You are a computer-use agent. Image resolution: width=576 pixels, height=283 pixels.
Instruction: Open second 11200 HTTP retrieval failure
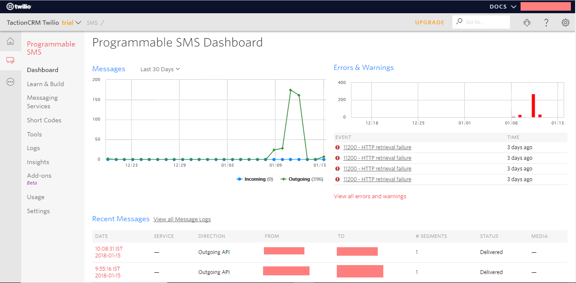point(377,158)
